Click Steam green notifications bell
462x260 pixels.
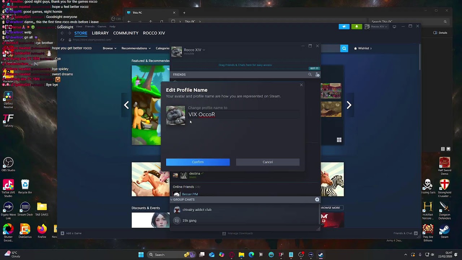[x=357, y=26]
